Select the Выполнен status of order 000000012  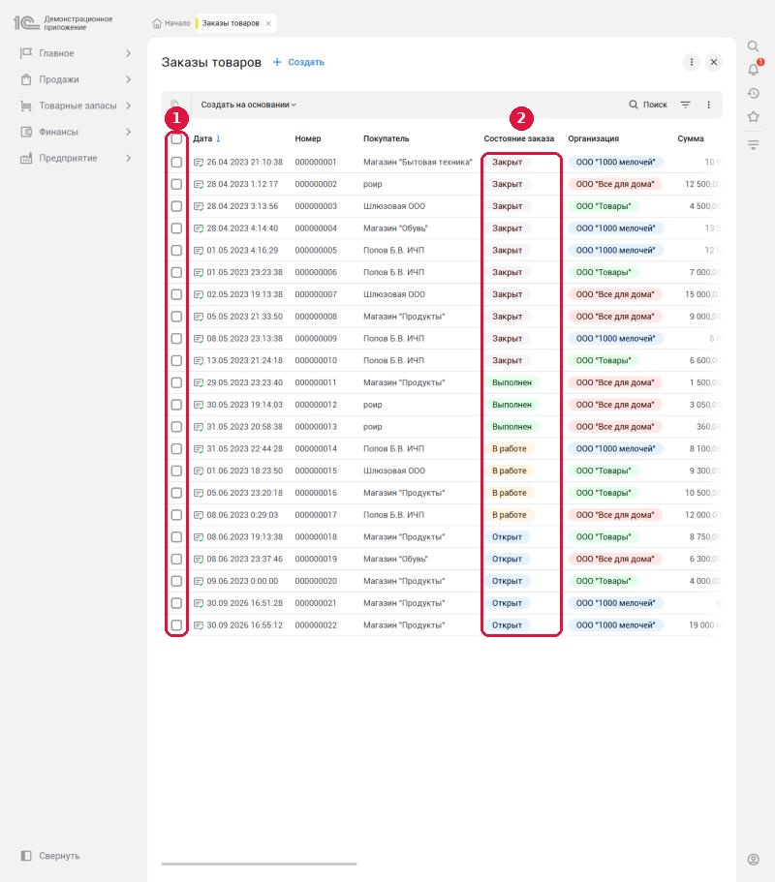(x=511, y=405)
